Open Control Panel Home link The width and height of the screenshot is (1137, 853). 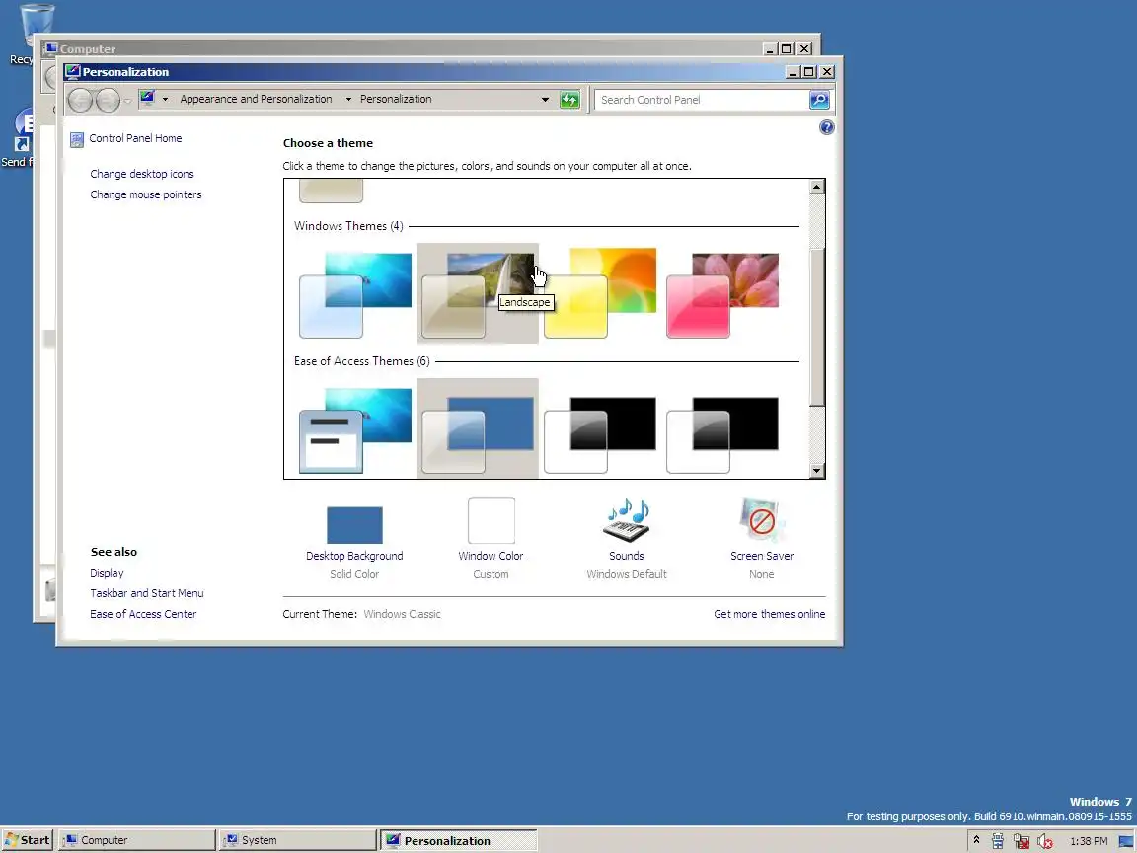tap(135, 138)
